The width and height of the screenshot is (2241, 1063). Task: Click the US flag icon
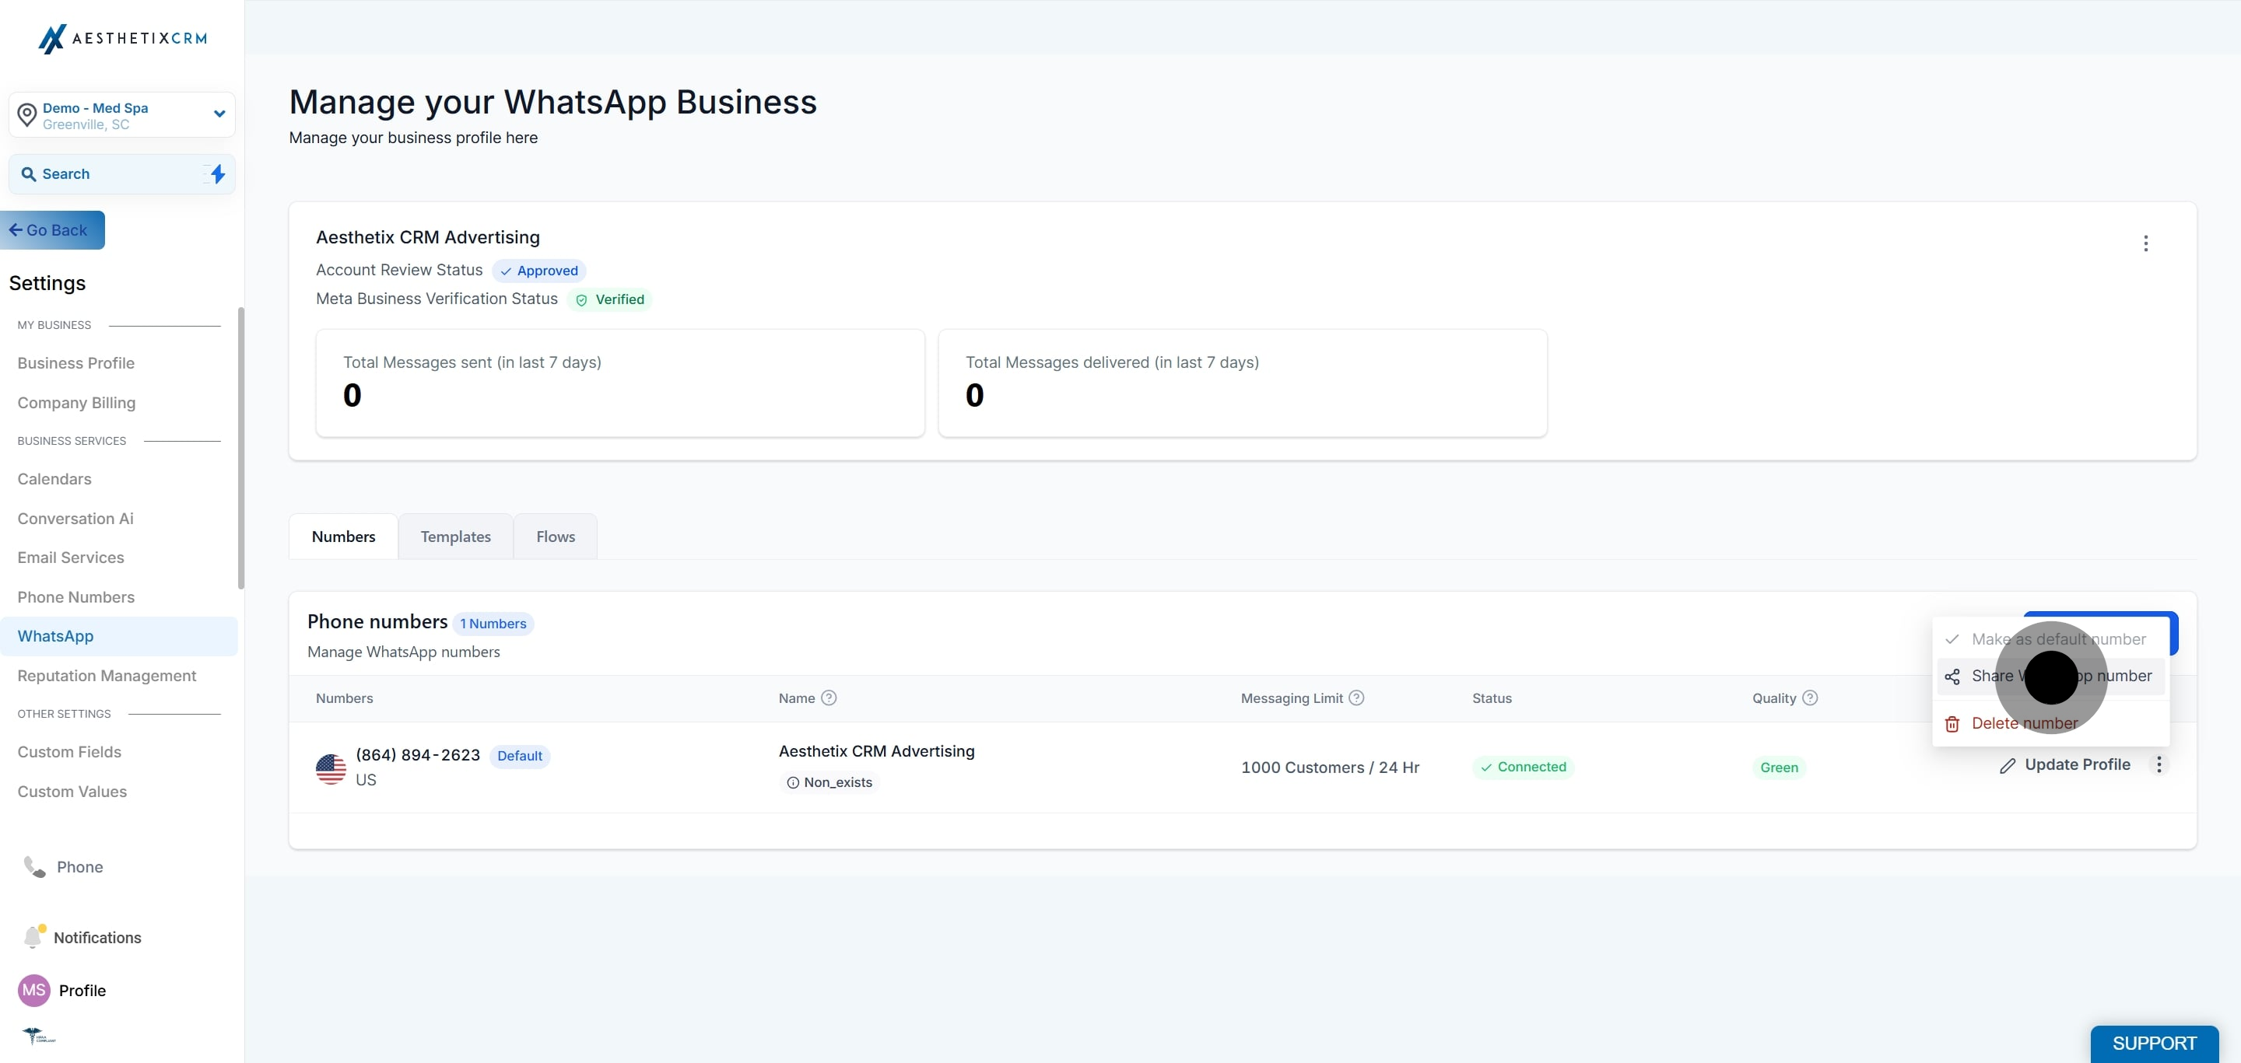(331, 768)
